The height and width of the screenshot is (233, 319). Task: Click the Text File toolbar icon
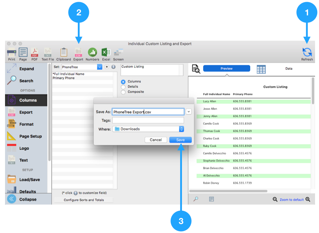(48, 53)
